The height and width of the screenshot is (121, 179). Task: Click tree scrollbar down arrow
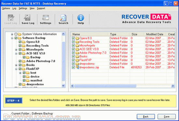(x=63, y=86)
